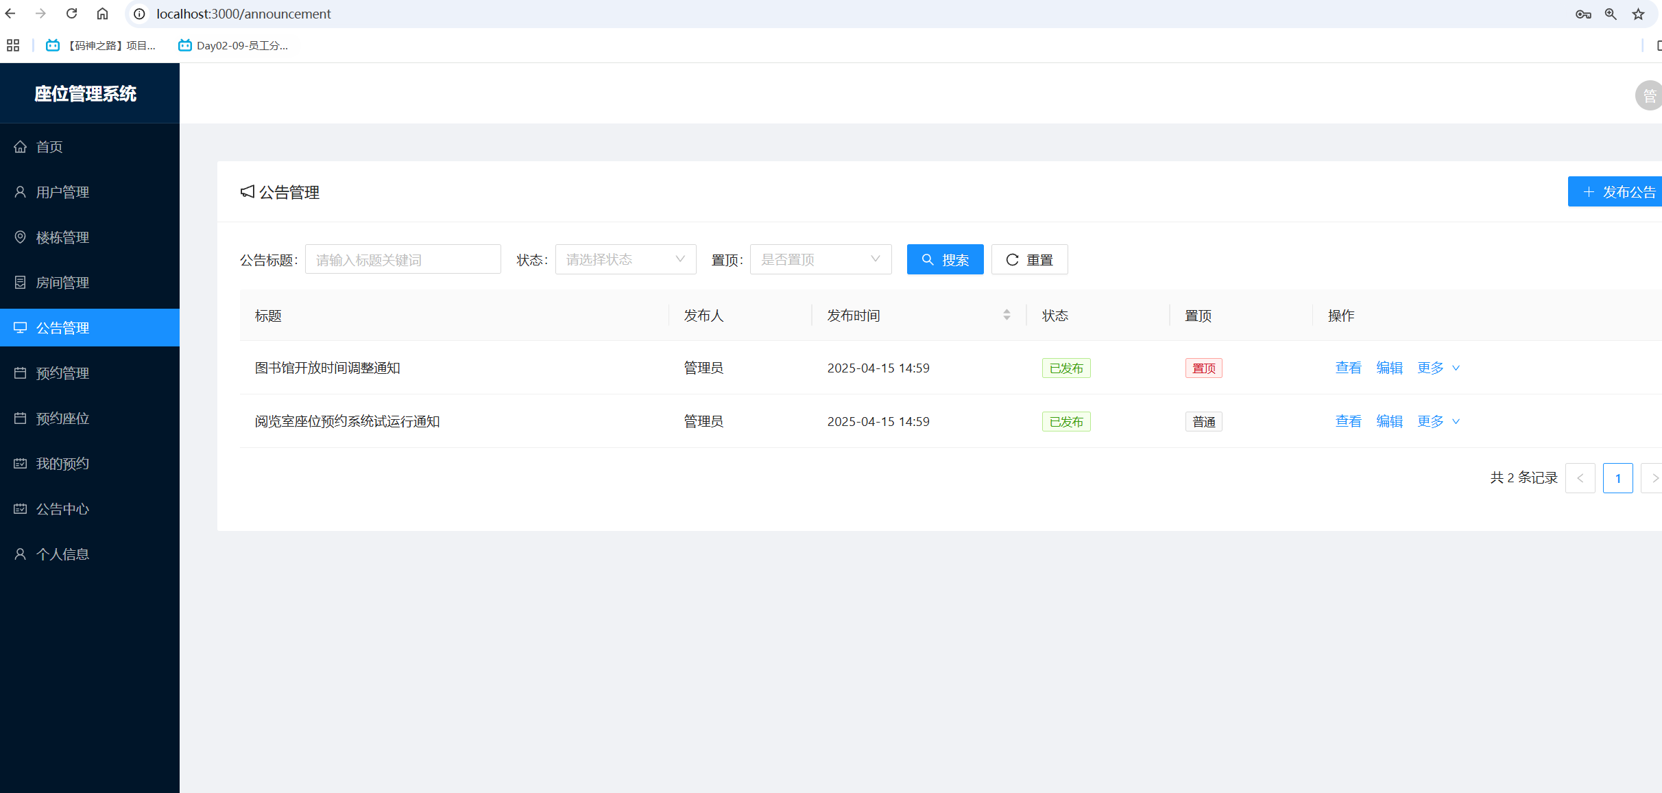This screenshot has height=793, width=1662.
Task: Click the admin avatar icon
Action: click(1648, 95)
